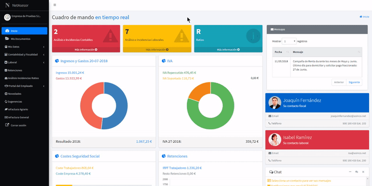Viewport: 372px width, 186px height.
Task: Click the Sugerencias sidebar icon
Action: (x=5, y=101)
